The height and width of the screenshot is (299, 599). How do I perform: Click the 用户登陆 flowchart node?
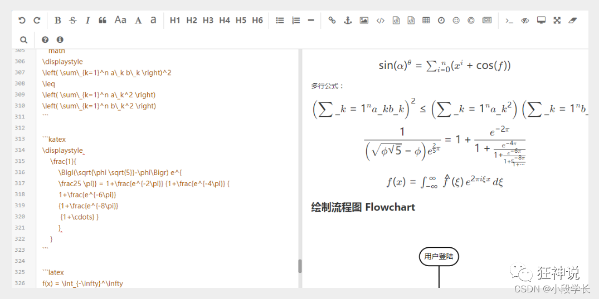439,256
